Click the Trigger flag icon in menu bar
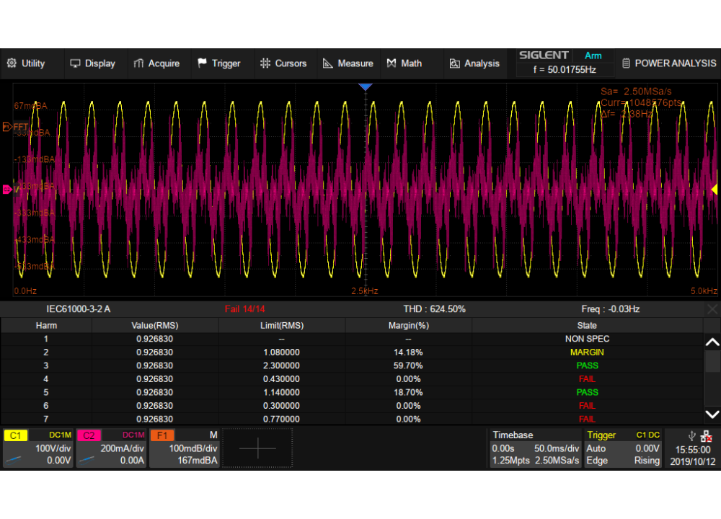This screenshot has width=721, height=519. pos(203,63)
